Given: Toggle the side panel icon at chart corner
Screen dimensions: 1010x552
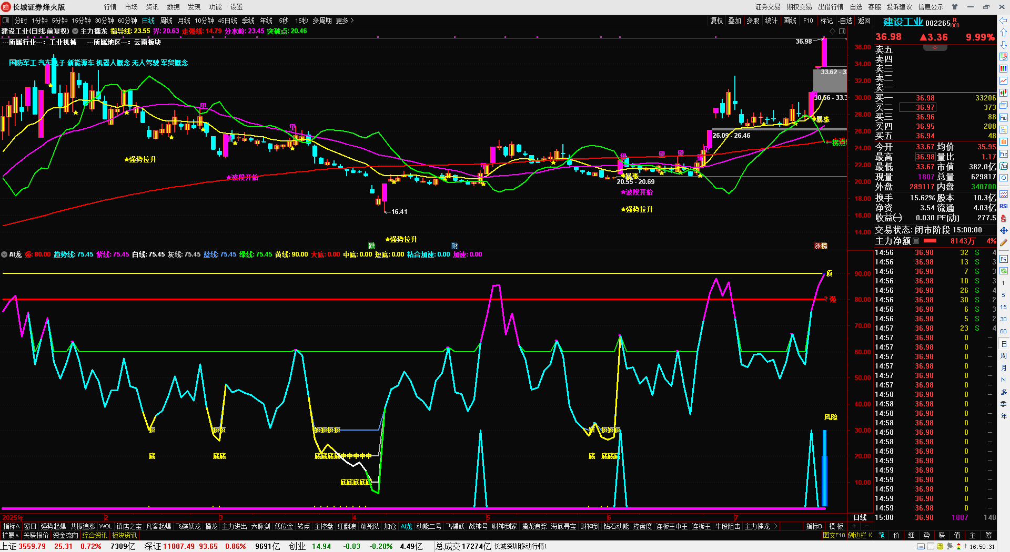Looking at the screenshot, I should click(x=842, y=32).
